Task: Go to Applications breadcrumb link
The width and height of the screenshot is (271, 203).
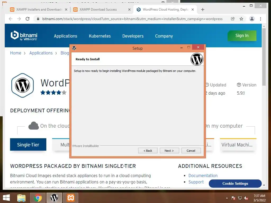Action: click(41, 53)
